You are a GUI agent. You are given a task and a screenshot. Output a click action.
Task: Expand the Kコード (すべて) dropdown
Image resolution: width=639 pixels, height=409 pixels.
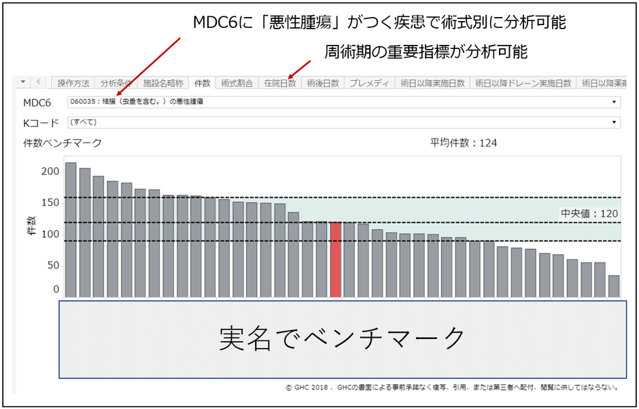tap(615, 122)
